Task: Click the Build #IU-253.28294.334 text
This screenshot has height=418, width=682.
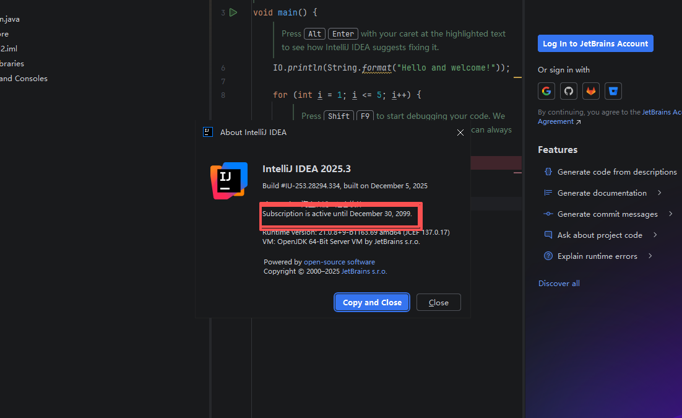Action: (x=345, y=186)
